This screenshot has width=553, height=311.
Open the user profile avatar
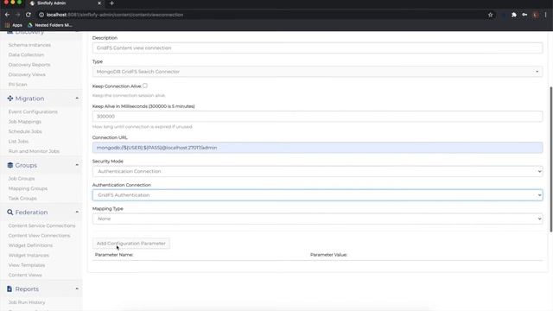[x=535, y=15]
